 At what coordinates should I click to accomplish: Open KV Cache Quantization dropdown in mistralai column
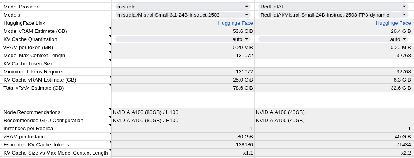pyautogui.click(x=183, y=39)
